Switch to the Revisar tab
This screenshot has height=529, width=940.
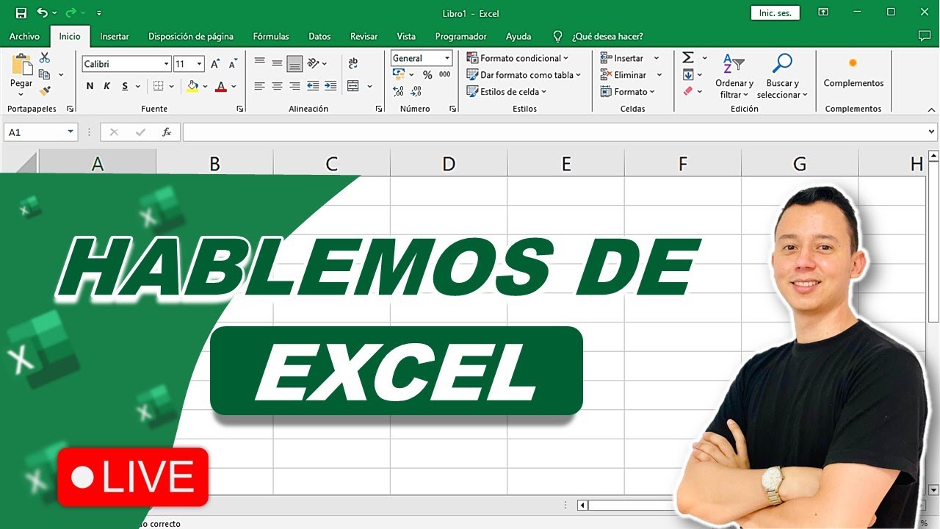pos(364,36)
